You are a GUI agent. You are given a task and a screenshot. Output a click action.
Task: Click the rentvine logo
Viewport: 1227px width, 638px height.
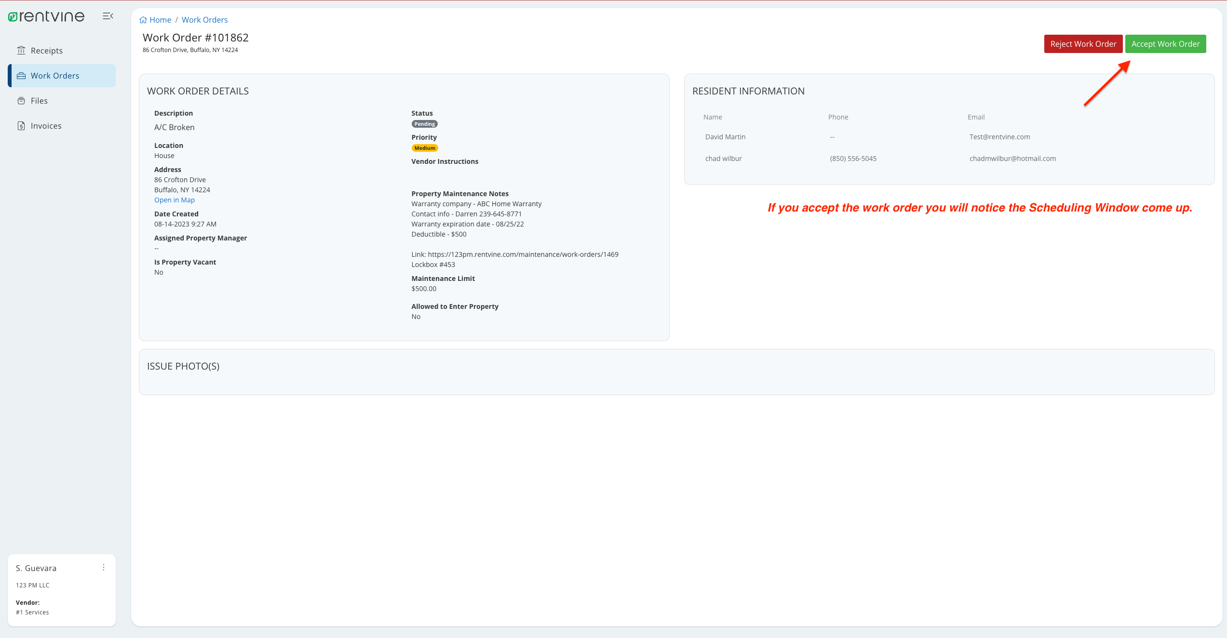pos(46,16)
